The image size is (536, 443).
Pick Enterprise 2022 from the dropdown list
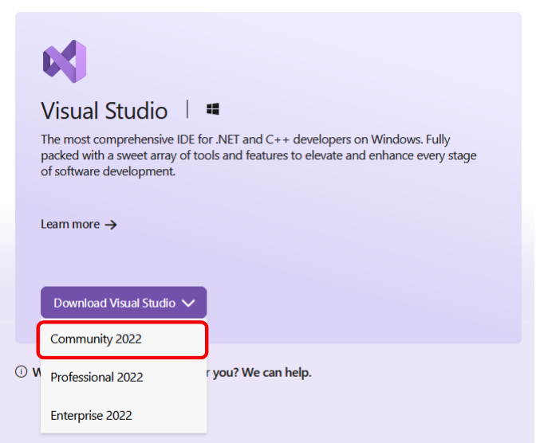click(91, 415)
